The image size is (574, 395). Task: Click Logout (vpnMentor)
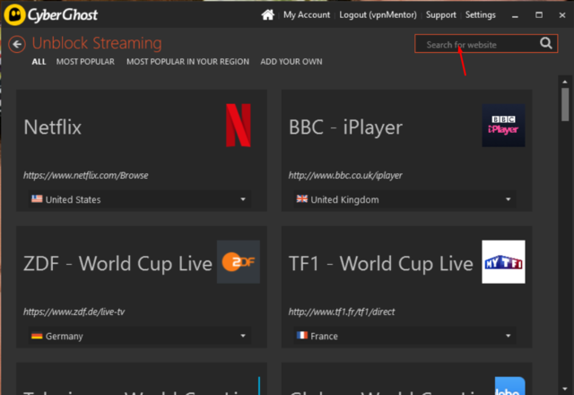pos(378,15)
